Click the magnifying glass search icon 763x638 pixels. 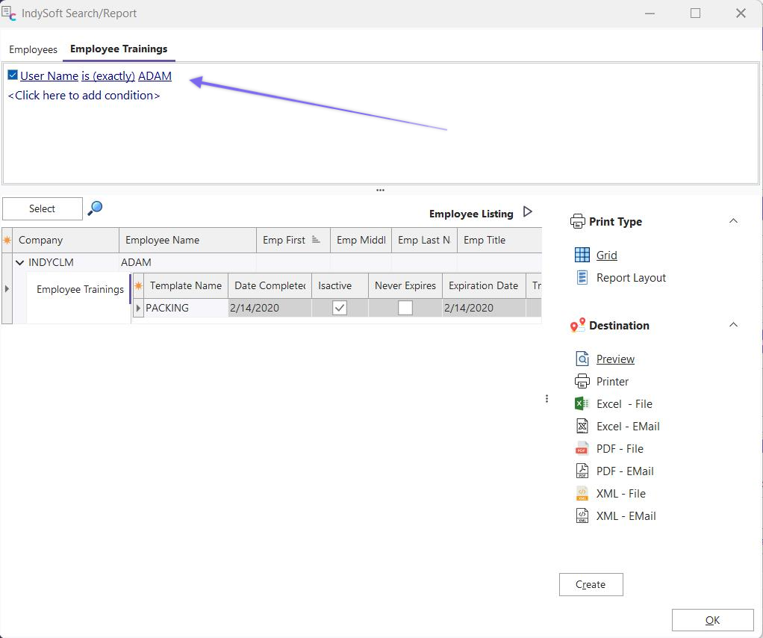95,208
